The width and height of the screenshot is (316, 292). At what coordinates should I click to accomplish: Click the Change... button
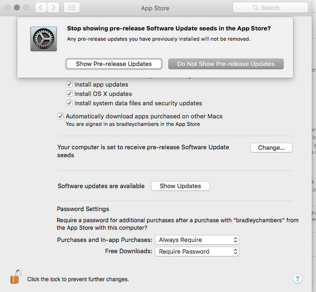(271, 147)
